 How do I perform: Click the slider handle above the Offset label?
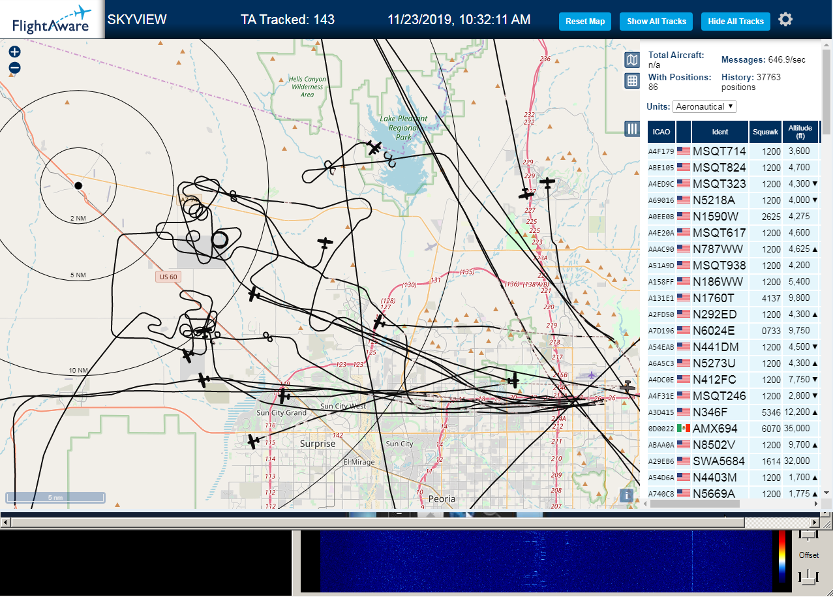pos(808,535)
